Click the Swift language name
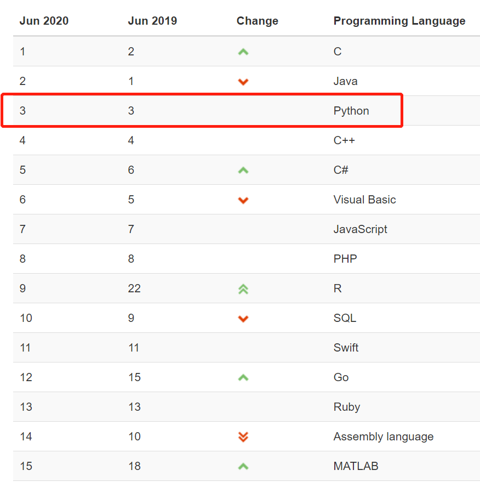Image resolution: width=480 pixels, height=487 pixels. [346, 348]
